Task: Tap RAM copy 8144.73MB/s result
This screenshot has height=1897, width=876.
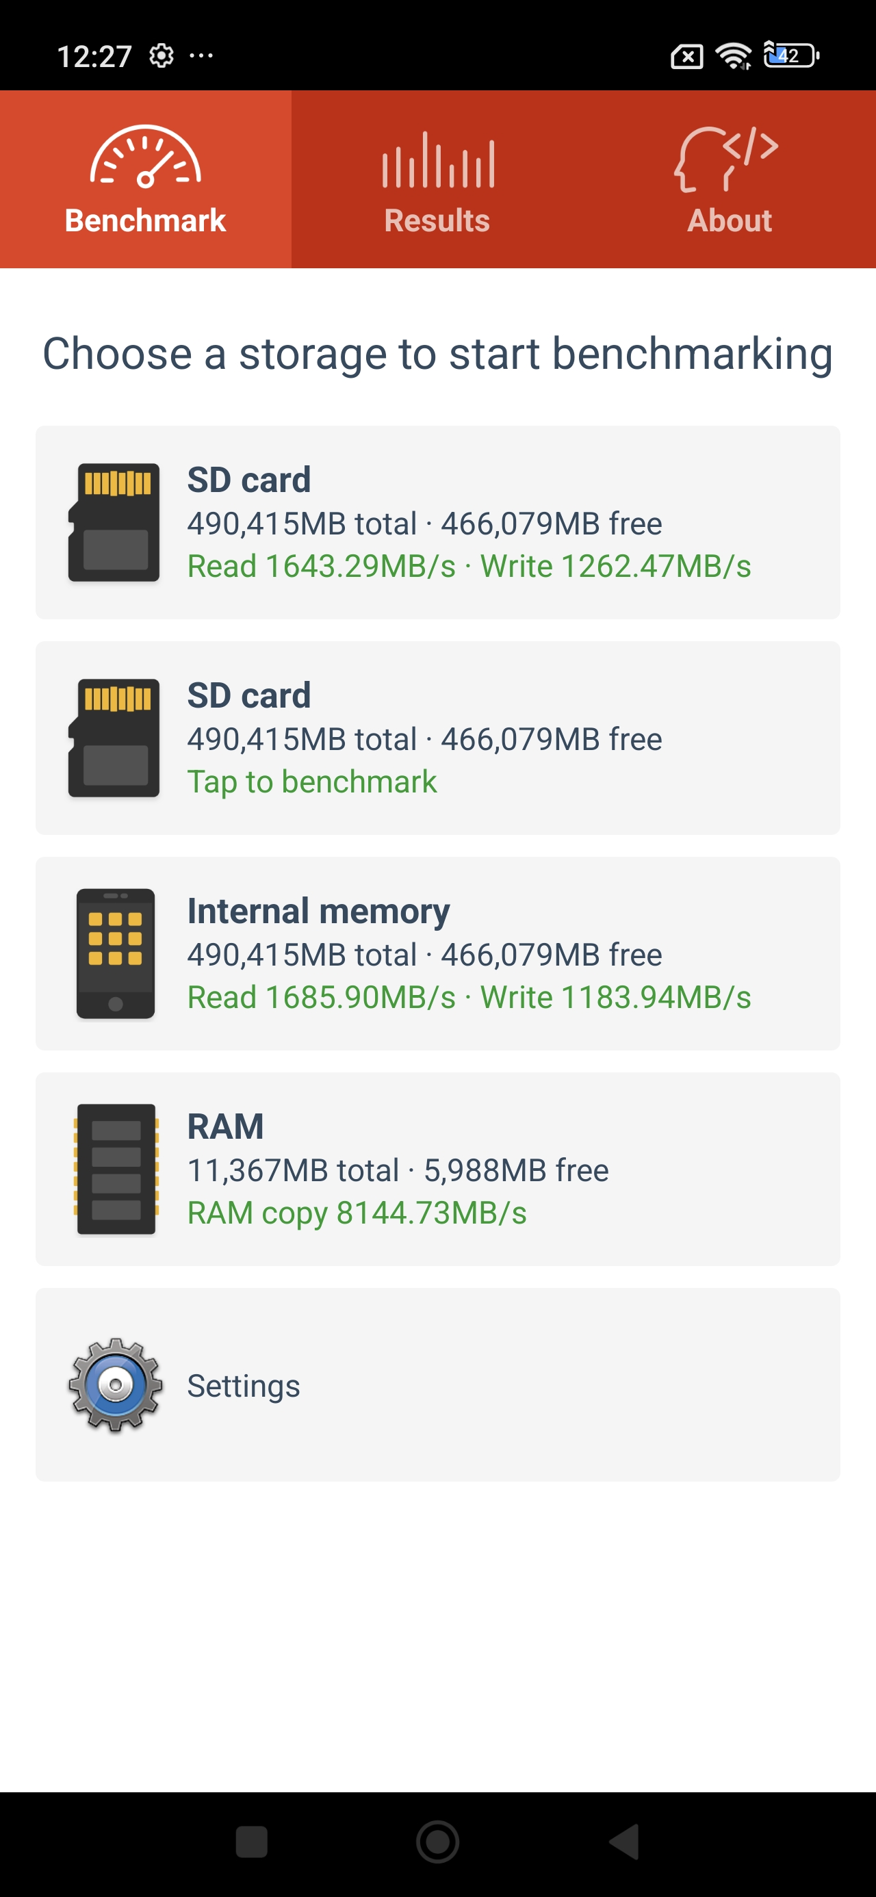Action: pos(357,1213)
